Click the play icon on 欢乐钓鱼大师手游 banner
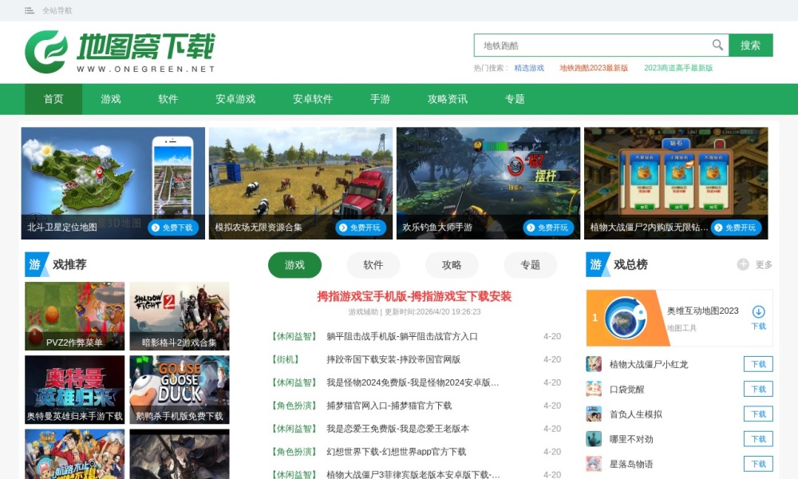 click(531, 228)
